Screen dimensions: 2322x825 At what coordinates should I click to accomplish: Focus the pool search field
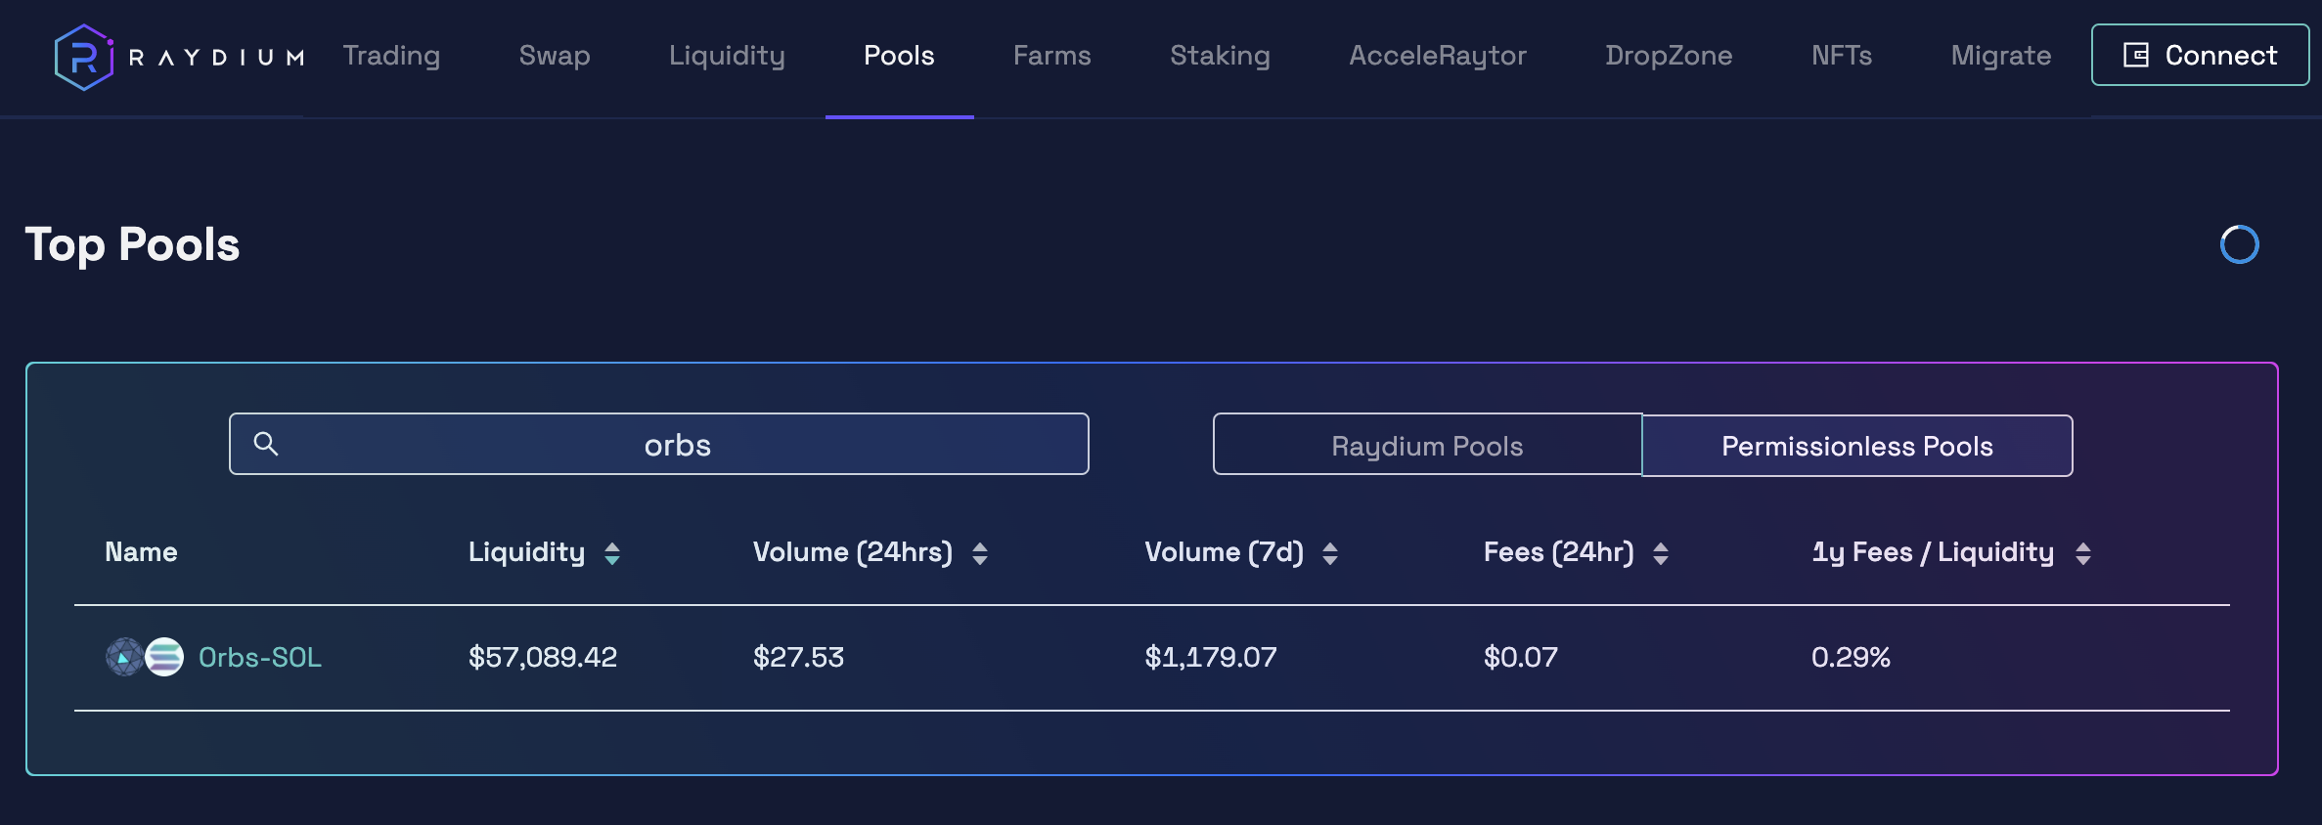[659, 444]
